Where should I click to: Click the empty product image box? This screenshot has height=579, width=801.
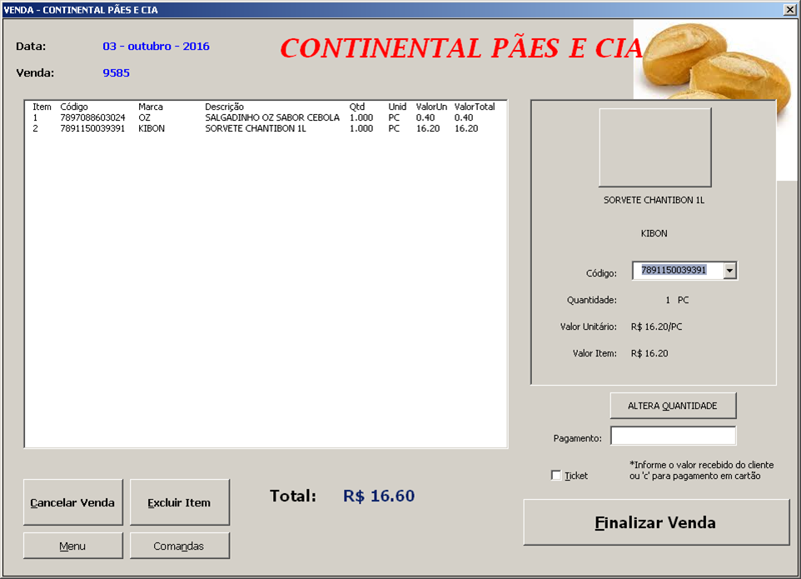(x=654, y=147)
